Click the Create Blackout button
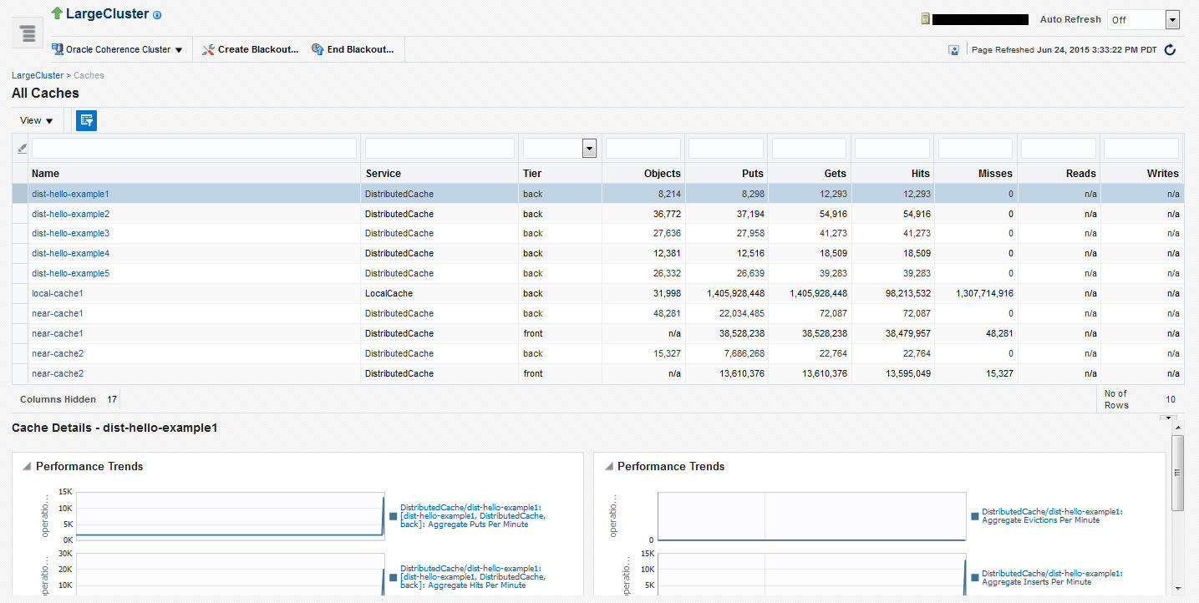Screen dimensions: 1199x603 point(250,50)
